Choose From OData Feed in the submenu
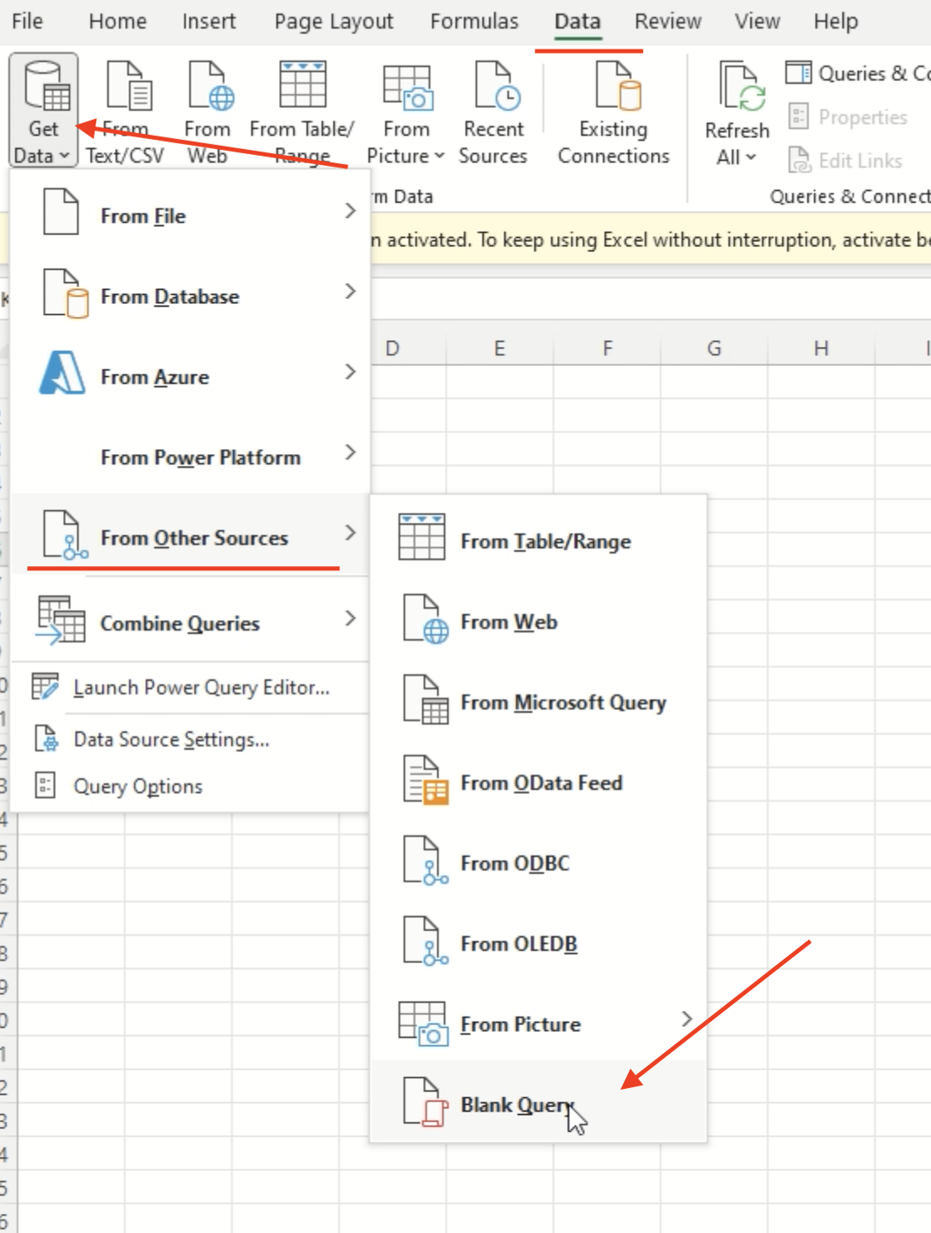Viewport: 931px width, 1233px height. point(541,782)
